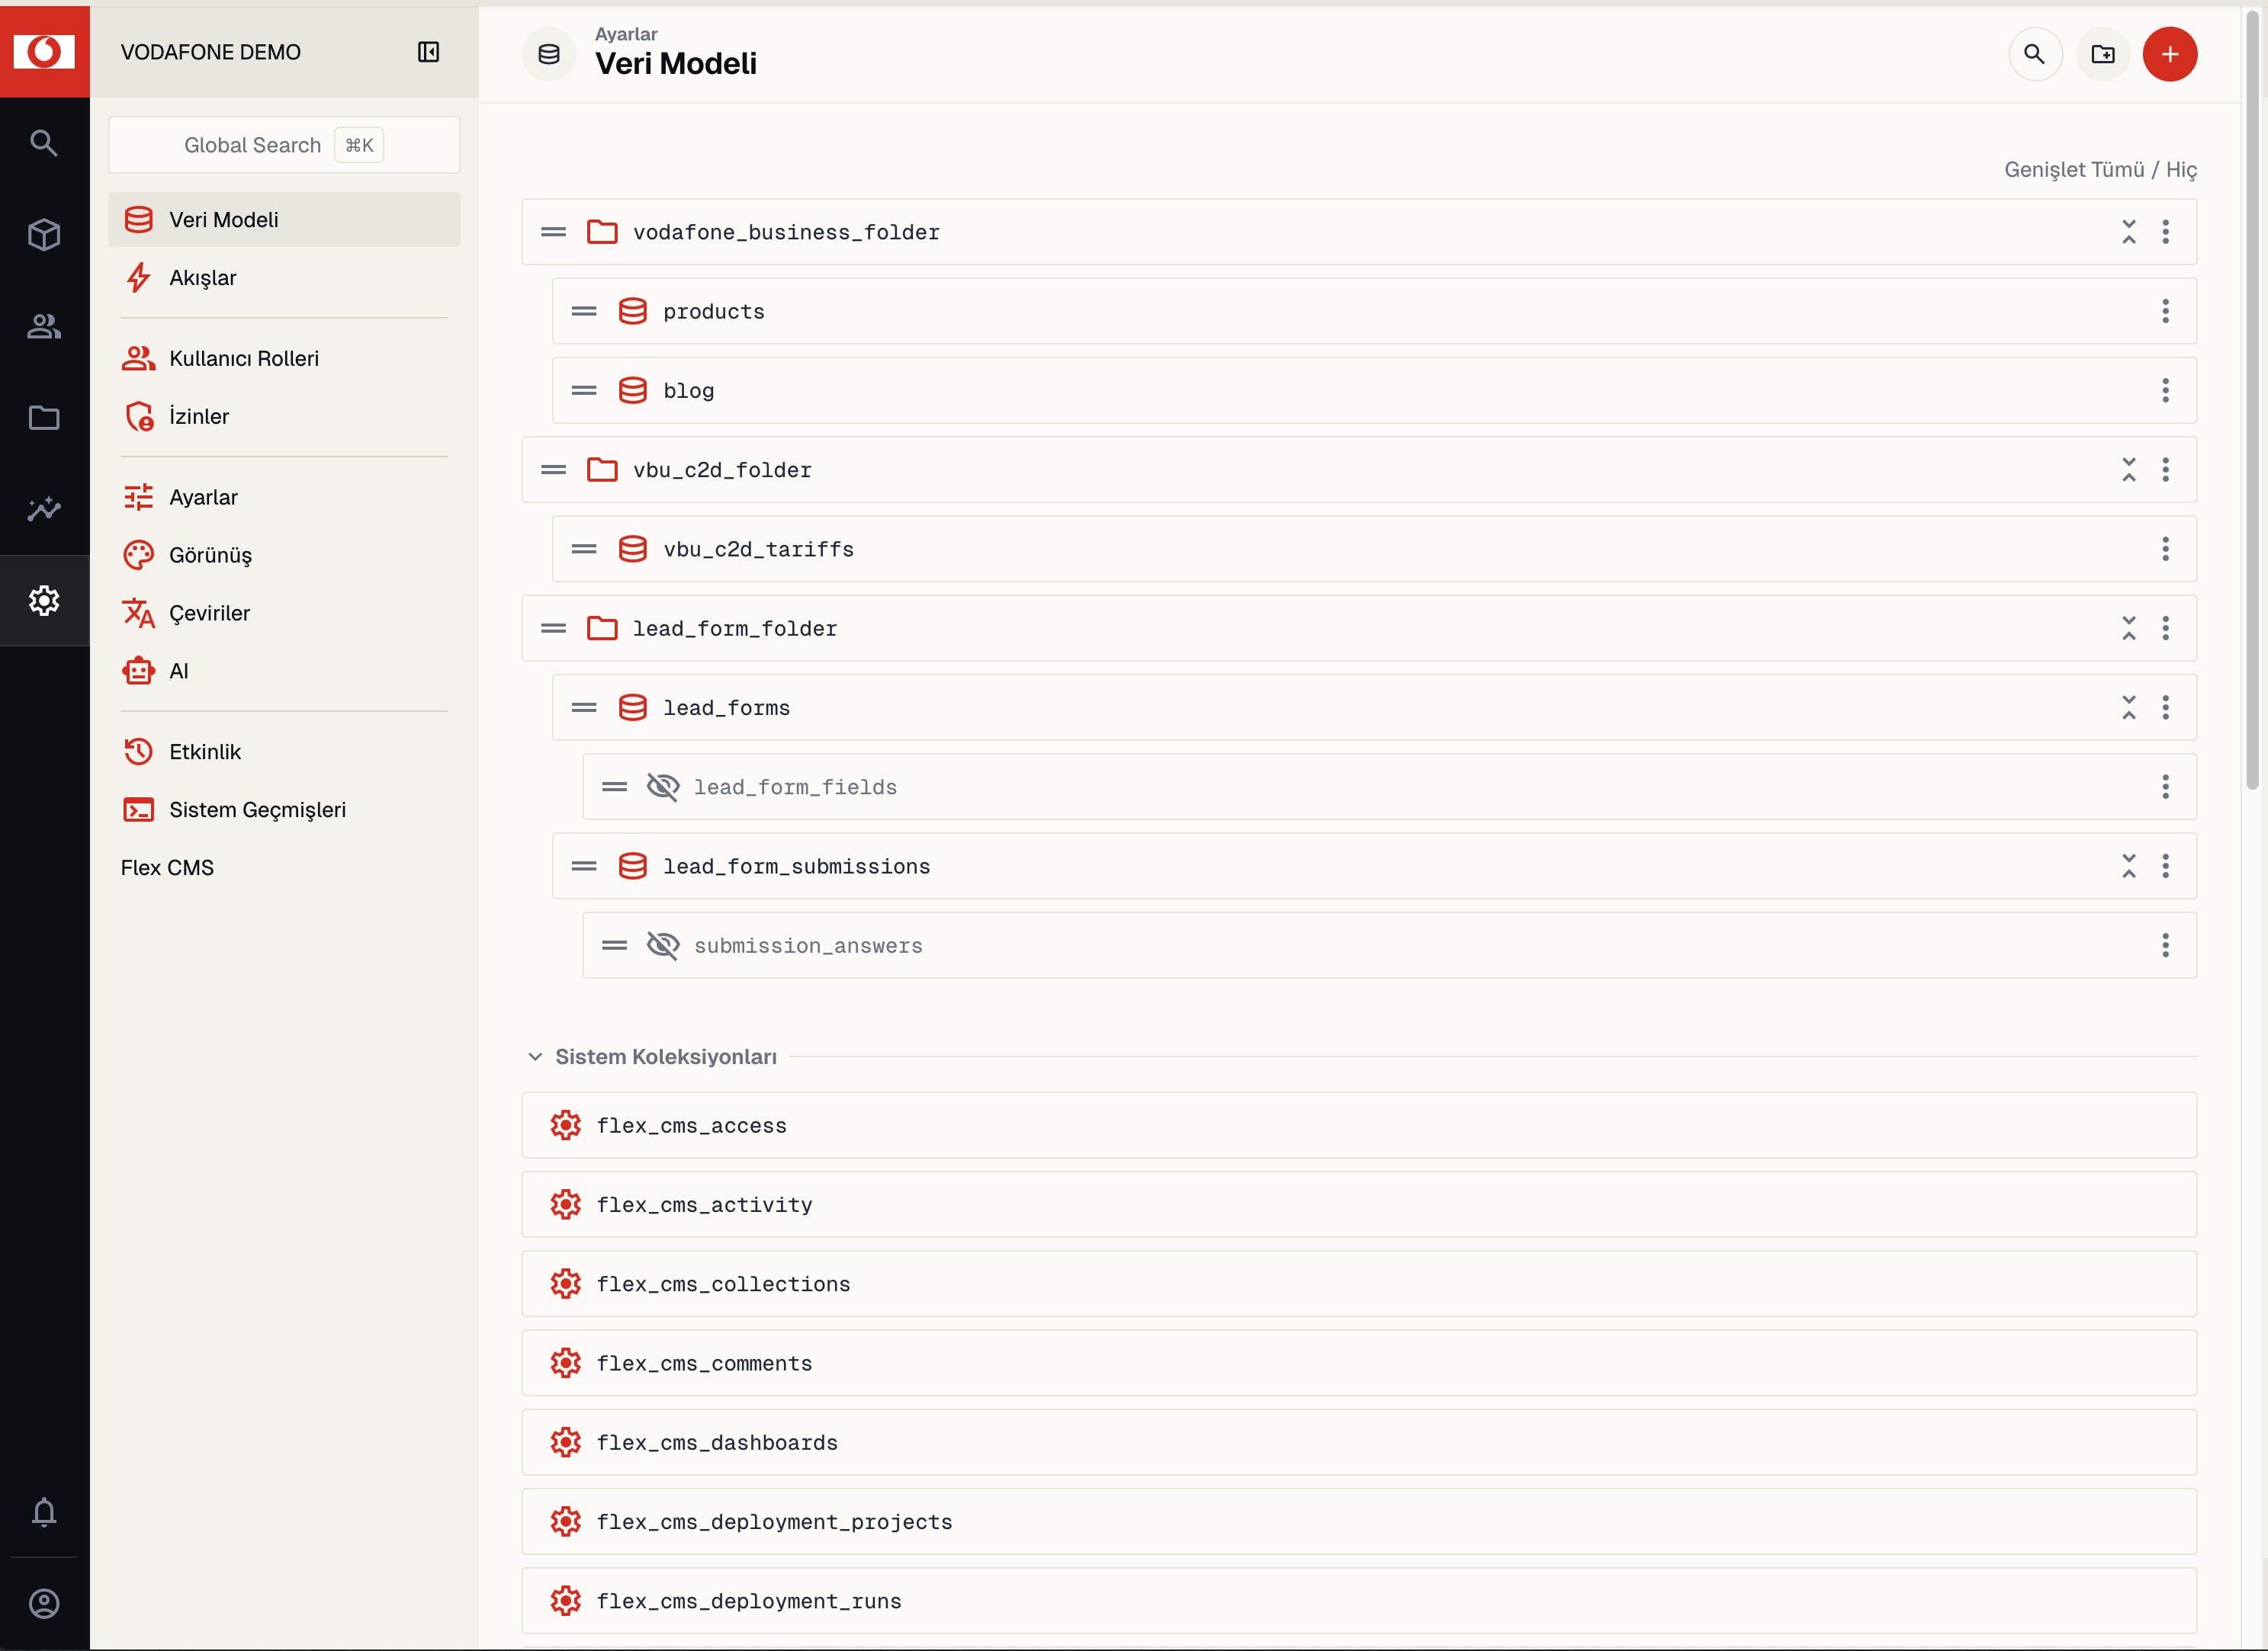Viewport: 2268px width, 1651px height.
Task: Collapse vbu_c2d_folder contents
Action: [2129, 470]
